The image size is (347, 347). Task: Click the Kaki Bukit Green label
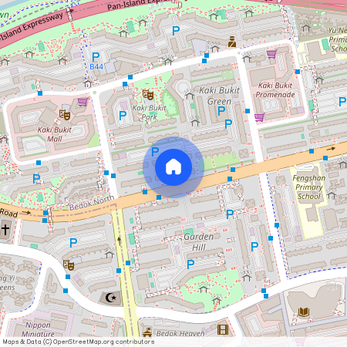(219, 96)
